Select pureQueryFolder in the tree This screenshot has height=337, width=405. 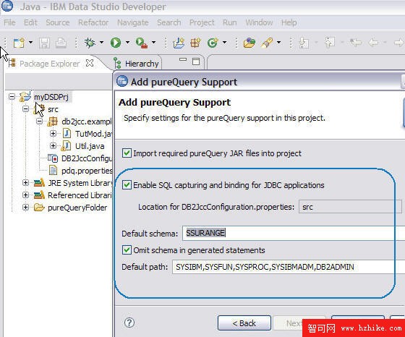(77, 208)
